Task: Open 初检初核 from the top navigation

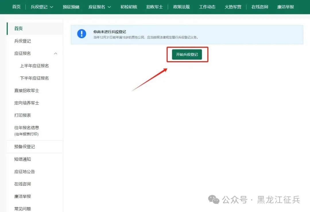Action: (129, 7)
